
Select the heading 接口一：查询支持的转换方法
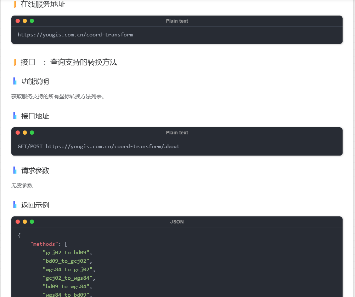69,62
